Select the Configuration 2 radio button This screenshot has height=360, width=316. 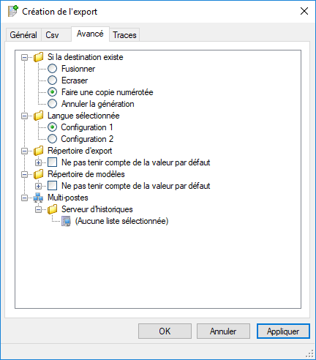click(52, 139)
